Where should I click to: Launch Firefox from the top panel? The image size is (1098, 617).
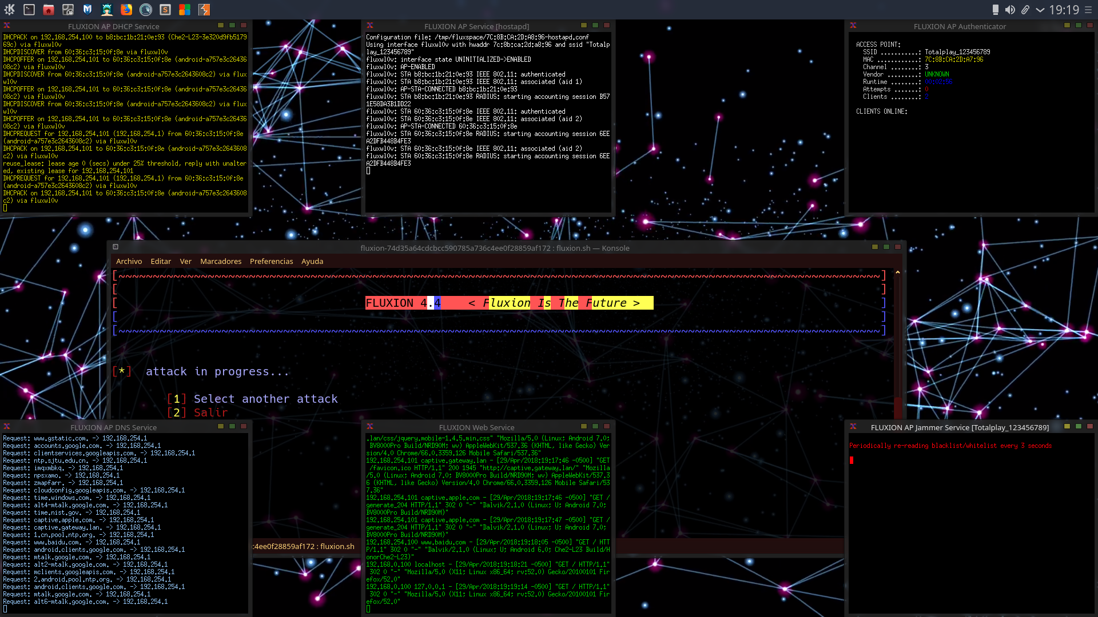[x=126, y=9]
